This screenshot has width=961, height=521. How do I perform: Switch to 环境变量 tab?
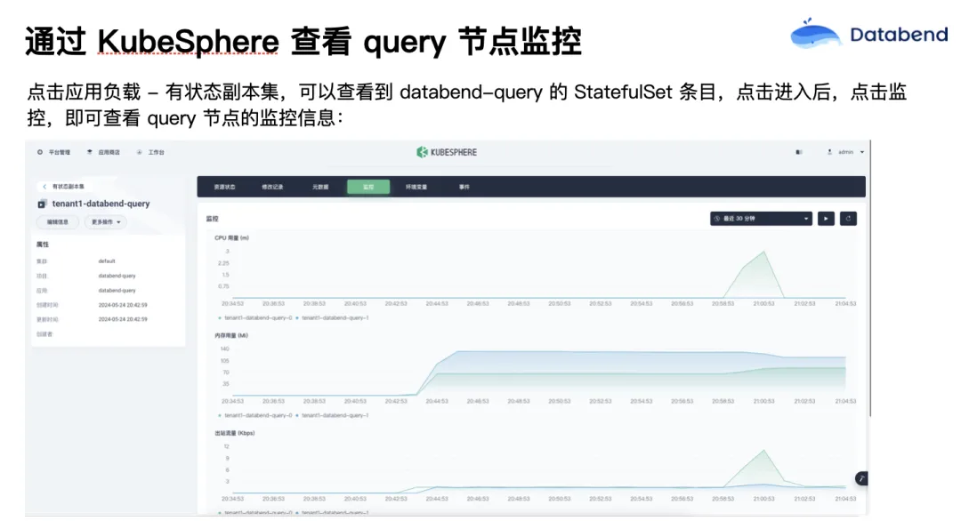point(416,187)
